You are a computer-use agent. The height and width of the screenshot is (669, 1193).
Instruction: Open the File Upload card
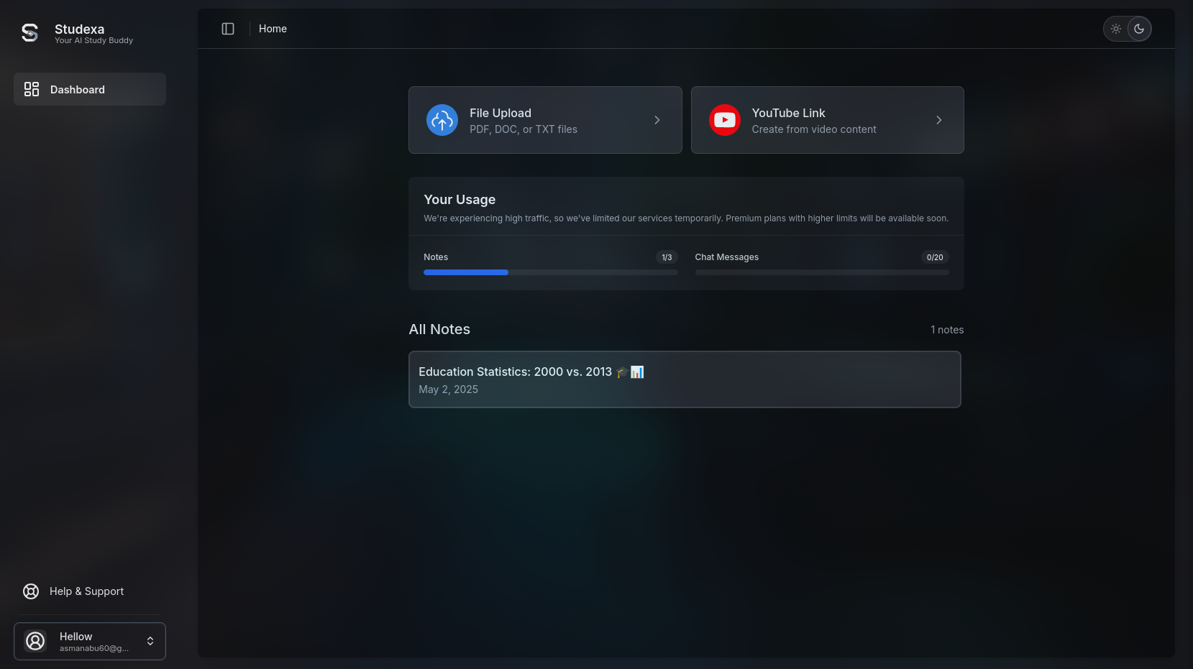[544, 120]
